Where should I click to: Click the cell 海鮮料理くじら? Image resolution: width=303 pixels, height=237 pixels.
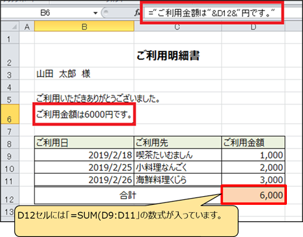point(178,179)
